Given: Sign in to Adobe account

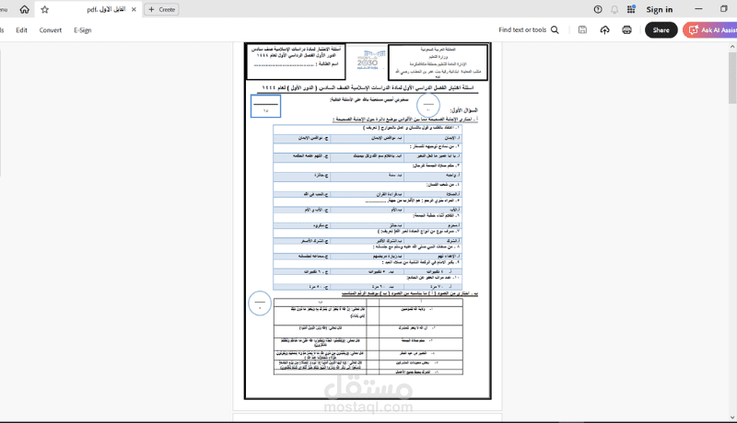Looking at the screenshot, I should pyautogui.click(x=659, y=9).
